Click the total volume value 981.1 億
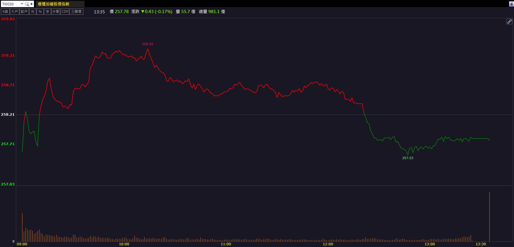 [217, 12]
